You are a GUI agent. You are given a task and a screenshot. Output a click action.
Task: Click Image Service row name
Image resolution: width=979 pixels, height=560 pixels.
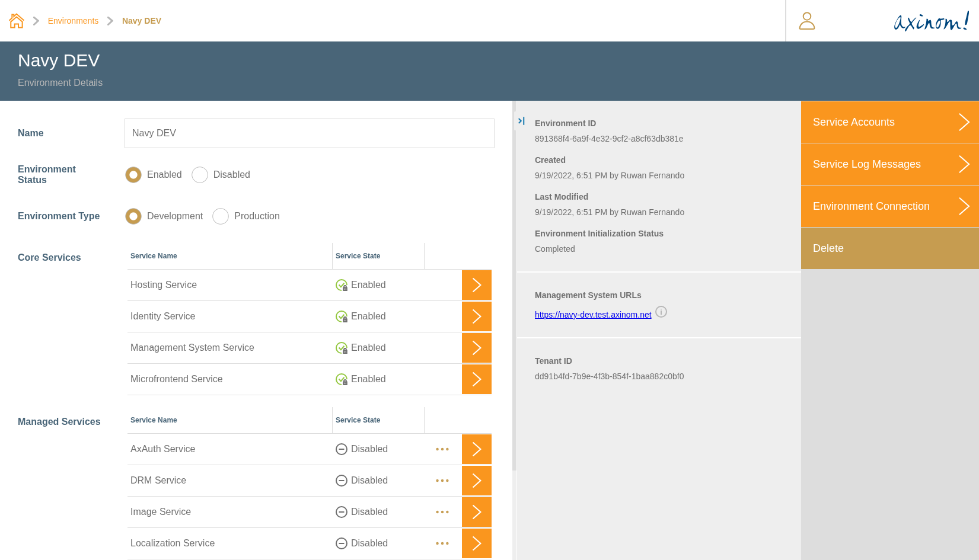(161, 512)
